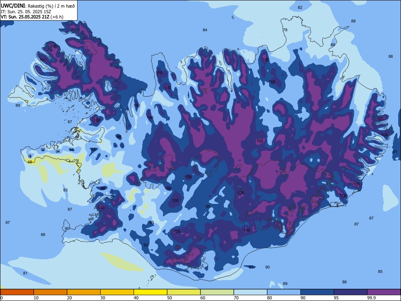Select the '98' humidity value label
Viewport: 401px width, 301px height.
click(119, 137)
